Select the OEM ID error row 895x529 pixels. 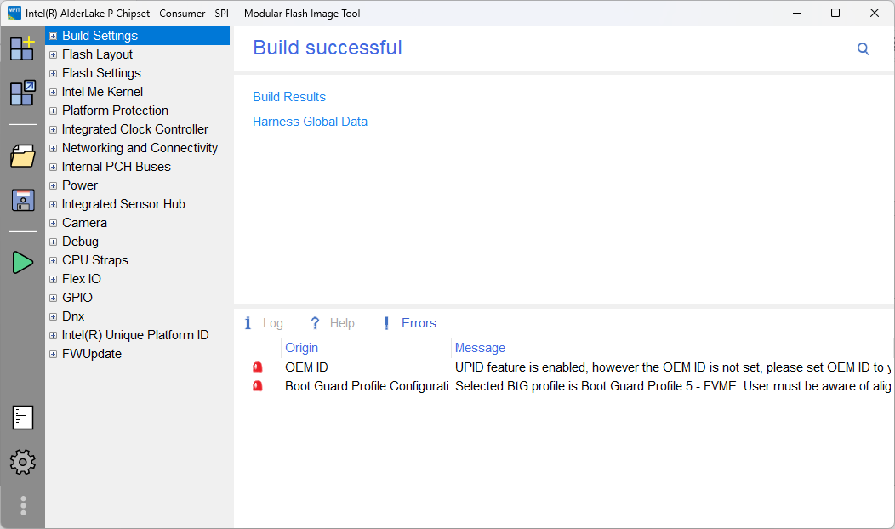coord(306,367)
